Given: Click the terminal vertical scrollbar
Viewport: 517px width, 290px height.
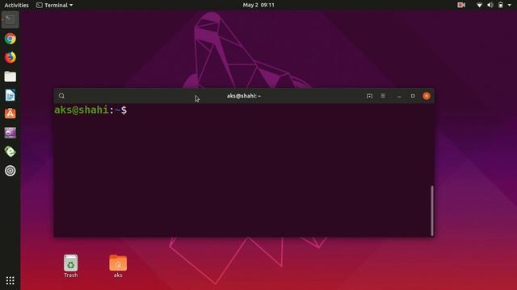Looking at the screenshot, I should click(432, 211).
